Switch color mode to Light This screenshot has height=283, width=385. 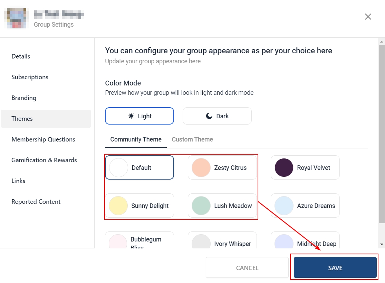(x=139, y=116)
